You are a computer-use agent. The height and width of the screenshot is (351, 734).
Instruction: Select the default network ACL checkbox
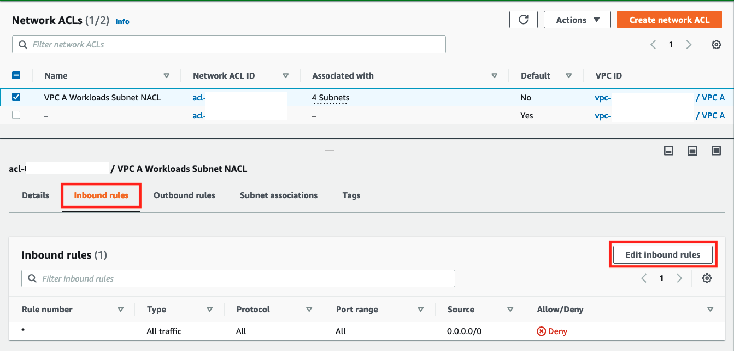point(16,115)
